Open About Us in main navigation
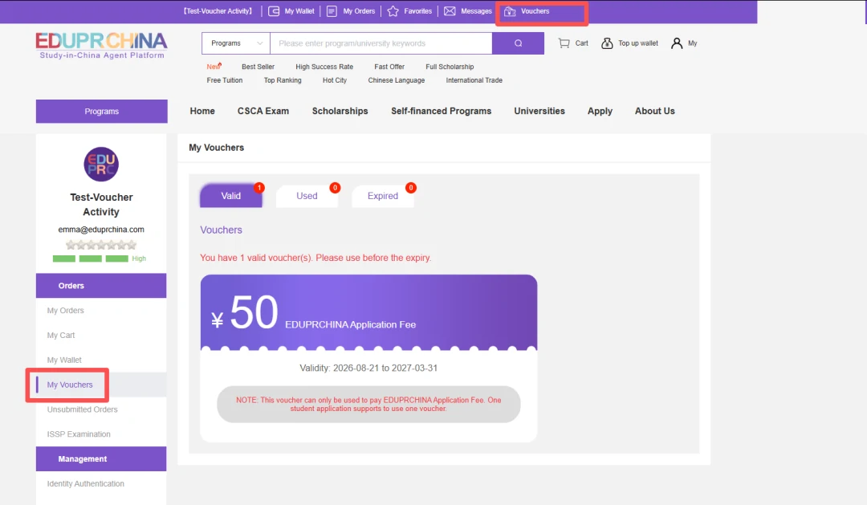Image resolution: width=867 pixels, height=505 pixels. coord(655,111)
